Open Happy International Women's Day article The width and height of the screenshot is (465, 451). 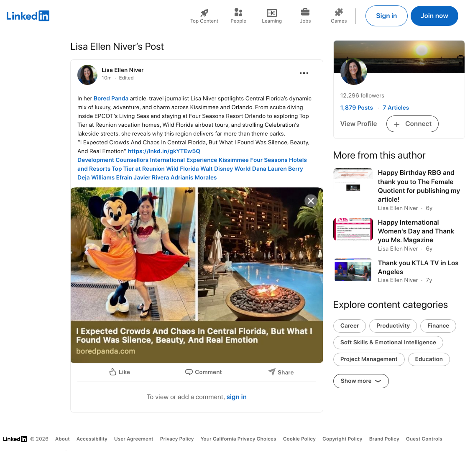click(416, 231)
